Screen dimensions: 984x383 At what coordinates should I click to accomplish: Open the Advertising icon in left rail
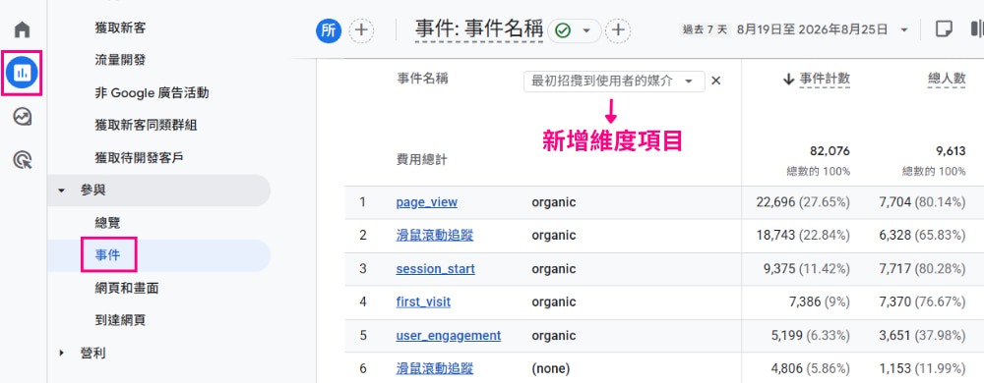[22, 160]
